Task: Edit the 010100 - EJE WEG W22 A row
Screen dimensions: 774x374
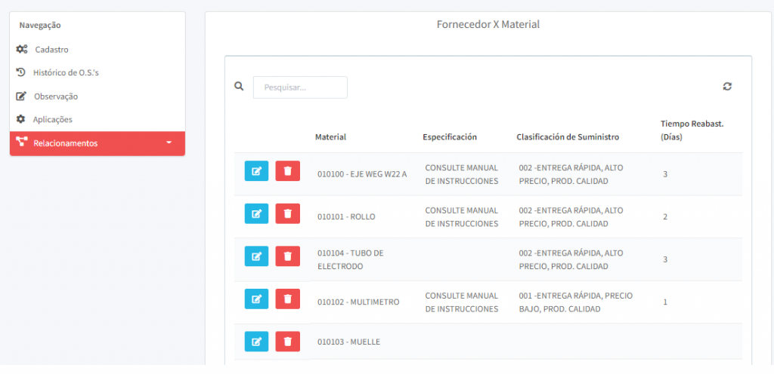Action: 256,171
